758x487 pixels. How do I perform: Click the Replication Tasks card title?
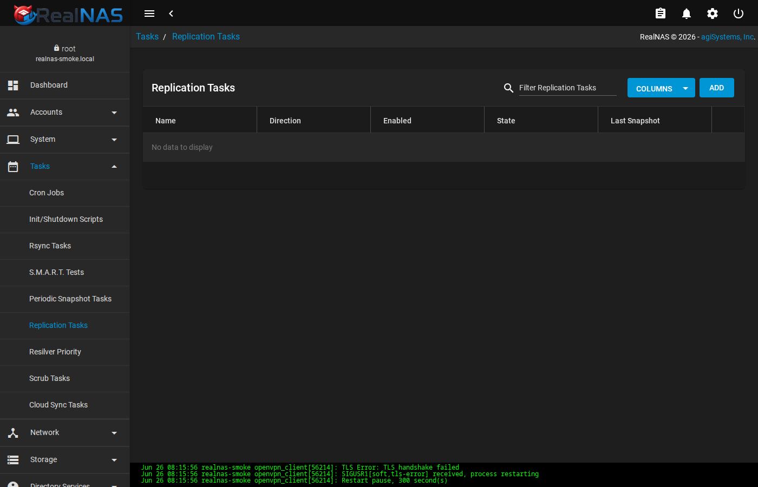click(193, 88)
